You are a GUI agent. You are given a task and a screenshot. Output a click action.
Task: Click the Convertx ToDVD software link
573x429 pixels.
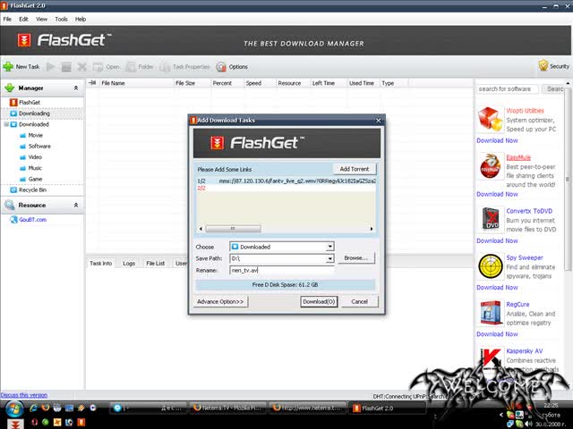click(529, 211)
